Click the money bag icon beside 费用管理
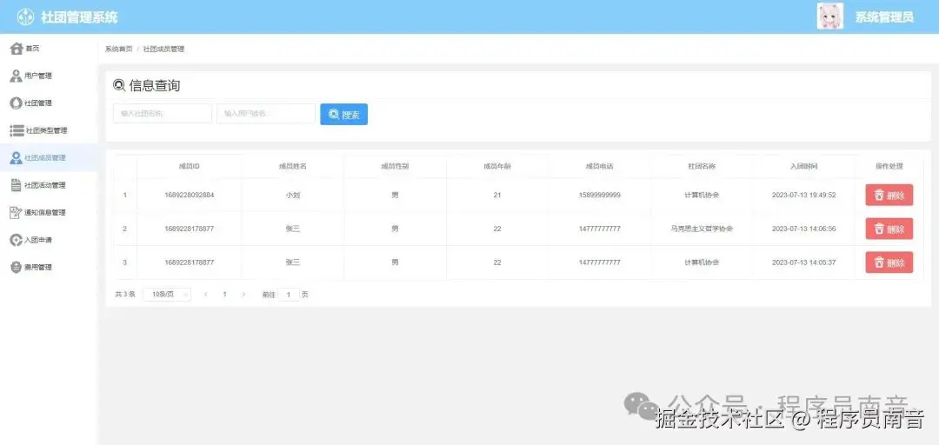939x445 pixels. (17, 267)
